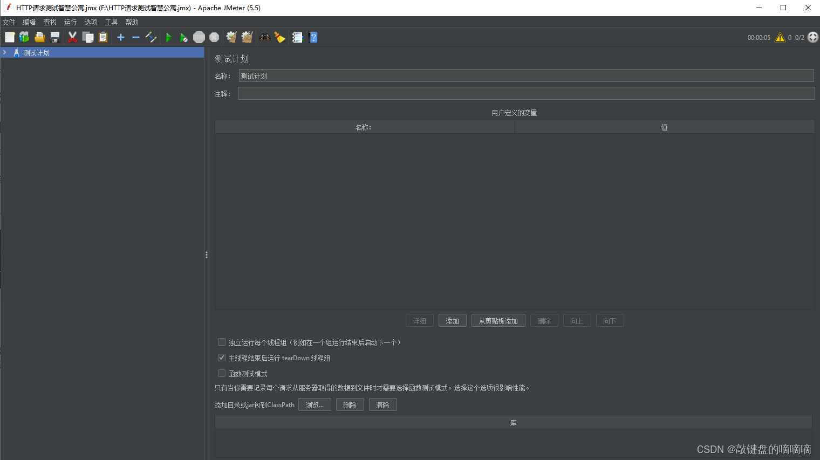Viewport: 820px width, 460px height.
Task: Click the 值 column header
Action: (665, 127)
